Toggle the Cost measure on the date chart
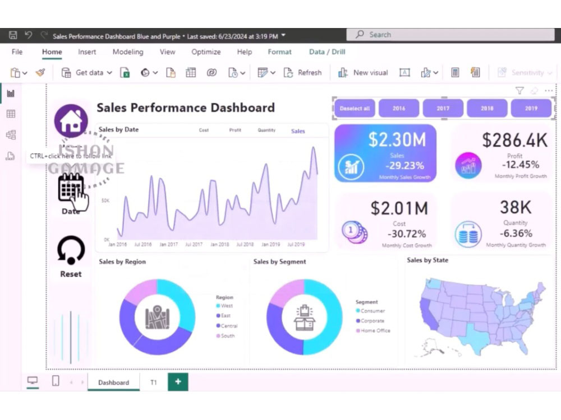The image size is (561, 420). point(204,130)
